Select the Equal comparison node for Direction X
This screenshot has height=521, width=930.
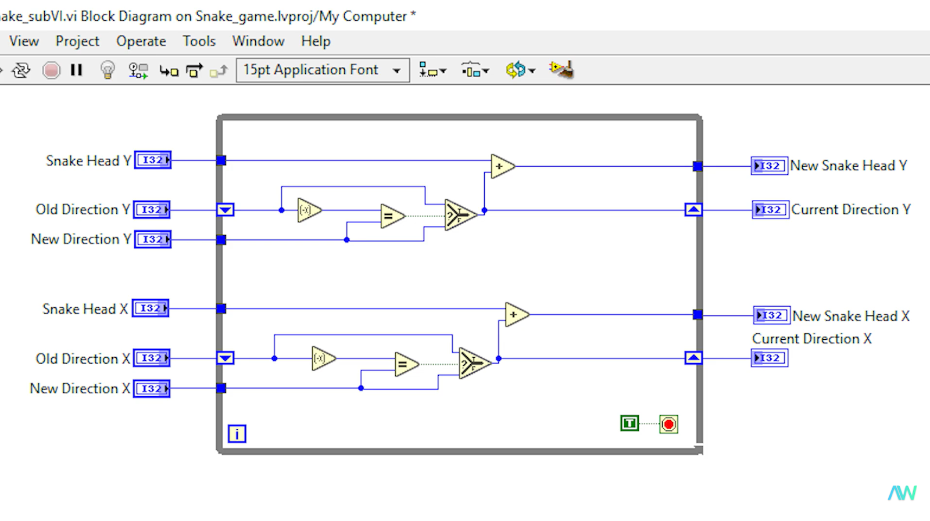point(407,365)
